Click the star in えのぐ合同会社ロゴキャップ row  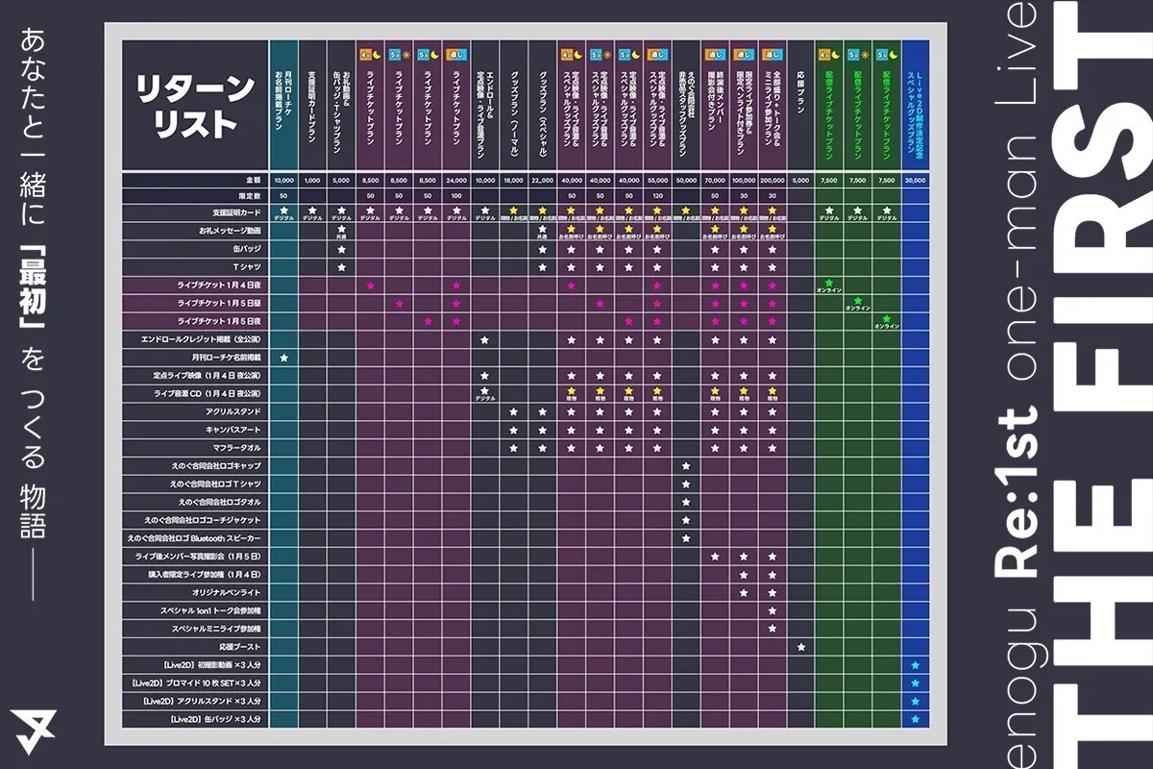point(685,466)
